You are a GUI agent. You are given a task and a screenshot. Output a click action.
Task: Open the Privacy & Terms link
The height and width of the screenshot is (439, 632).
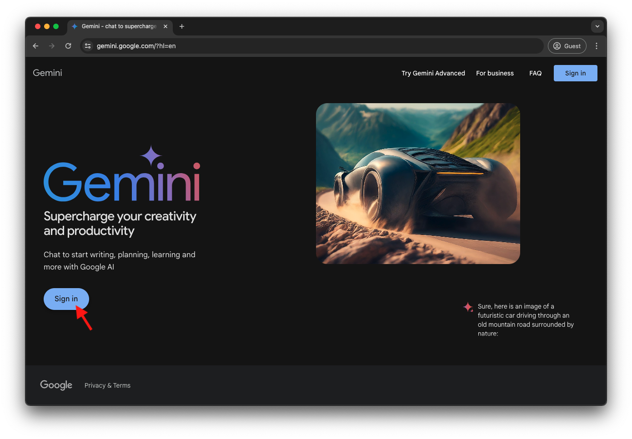(107, 385)
